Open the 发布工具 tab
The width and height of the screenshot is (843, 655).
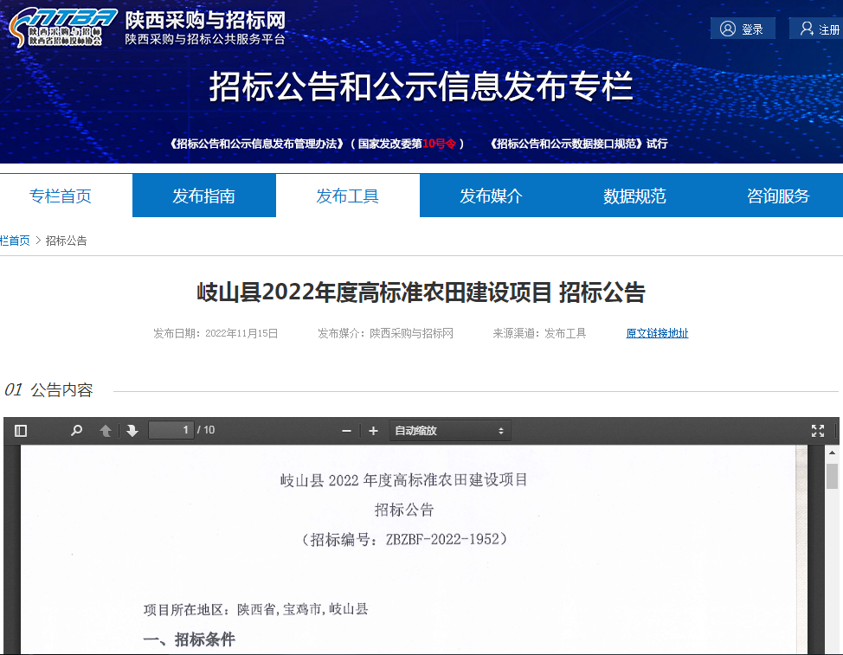click(x=347, y=196)
